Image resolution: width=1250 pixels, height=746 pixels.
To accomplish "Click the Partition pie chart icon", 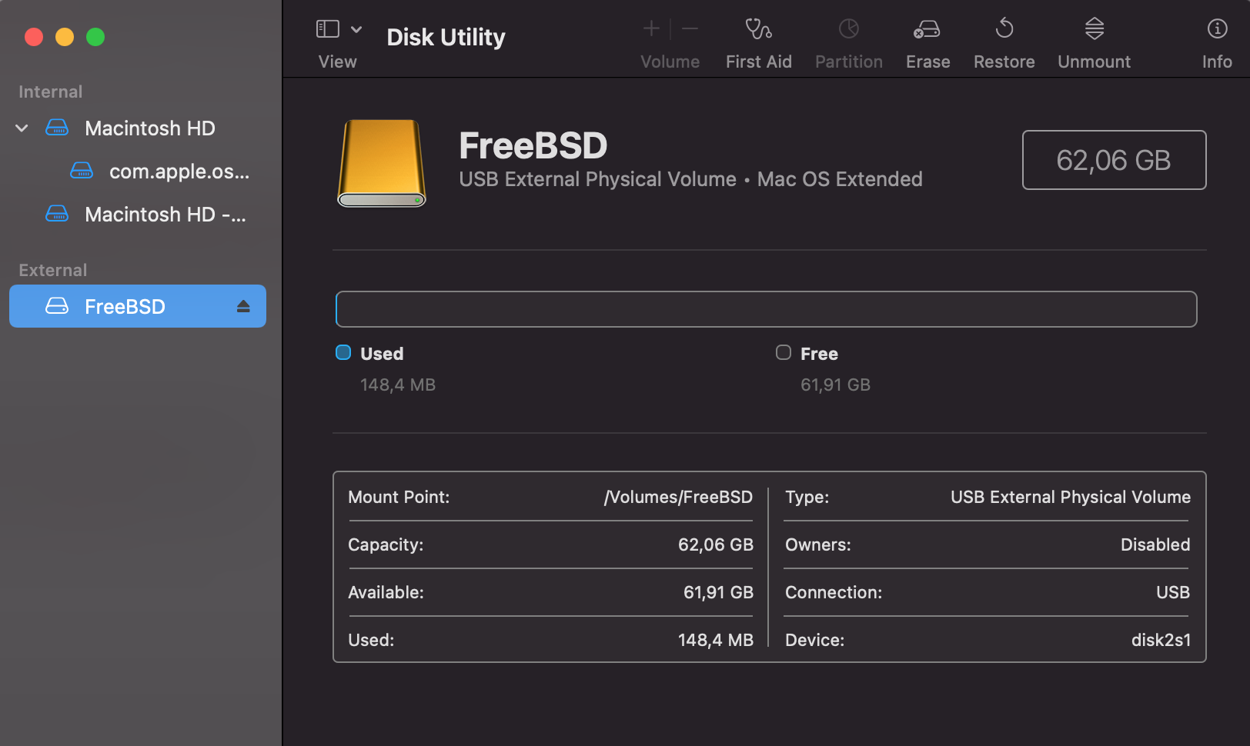I will (x=849, y=29).
